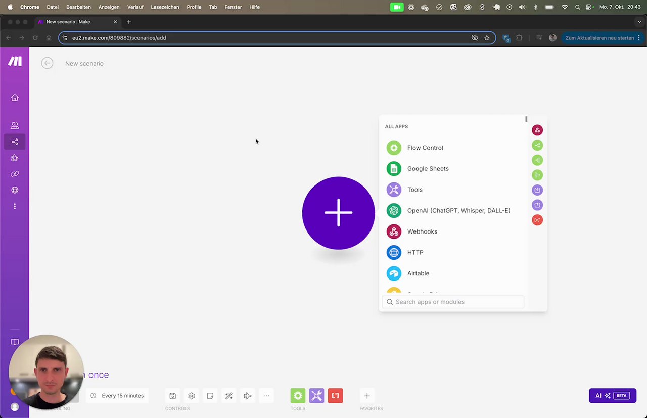Select the New scenario | Make browser tab
This screenshot has width=647, height=418.
[78, 22]
